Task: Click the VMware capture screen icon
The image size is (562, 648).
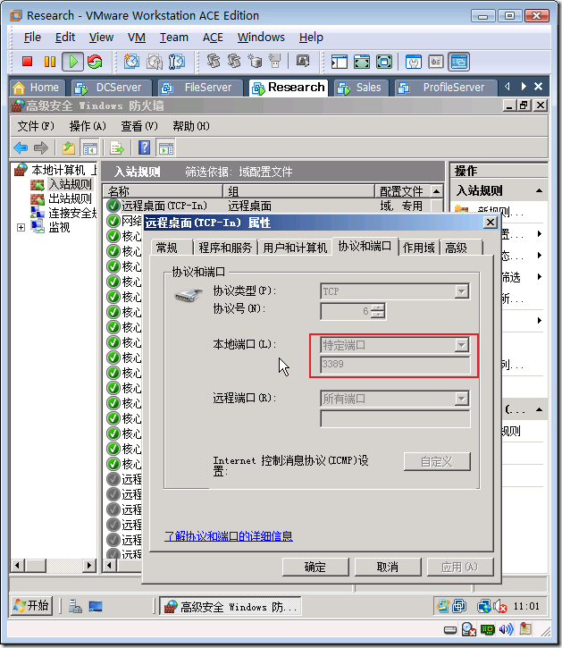Action: pos(303,62)
